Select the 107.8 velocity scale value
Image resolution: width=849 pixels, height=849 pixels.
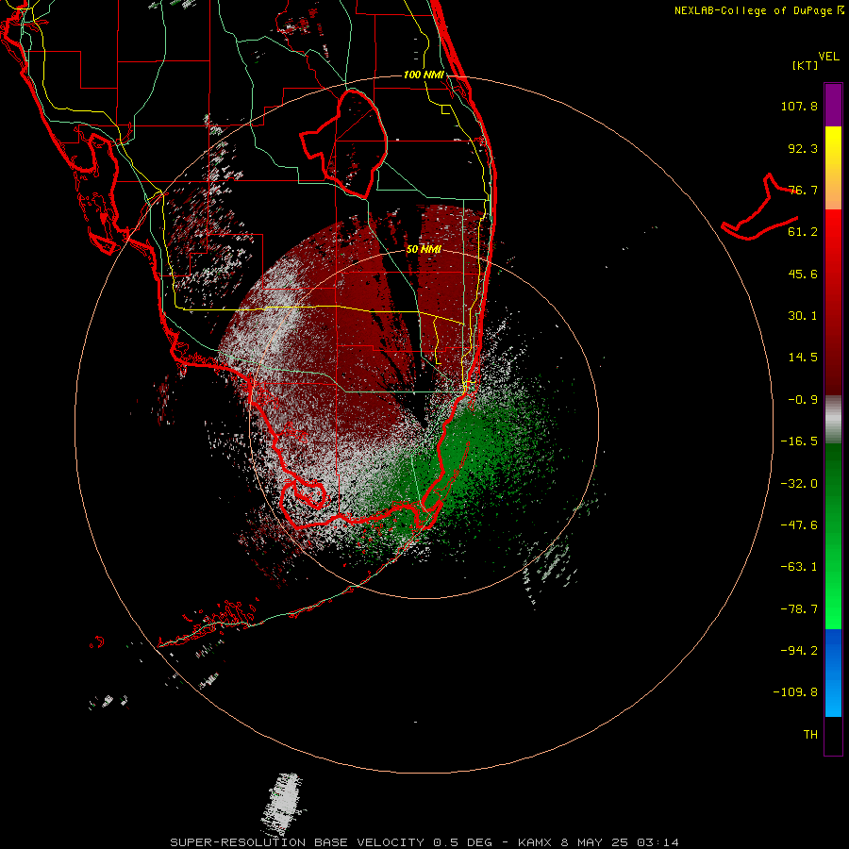pyautogui.click(x=799, y=106)
